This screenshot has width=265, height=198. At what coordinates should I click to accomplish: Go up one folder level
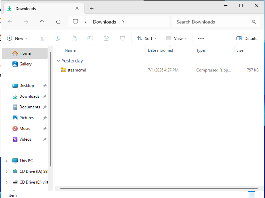[x=42, y=22]
